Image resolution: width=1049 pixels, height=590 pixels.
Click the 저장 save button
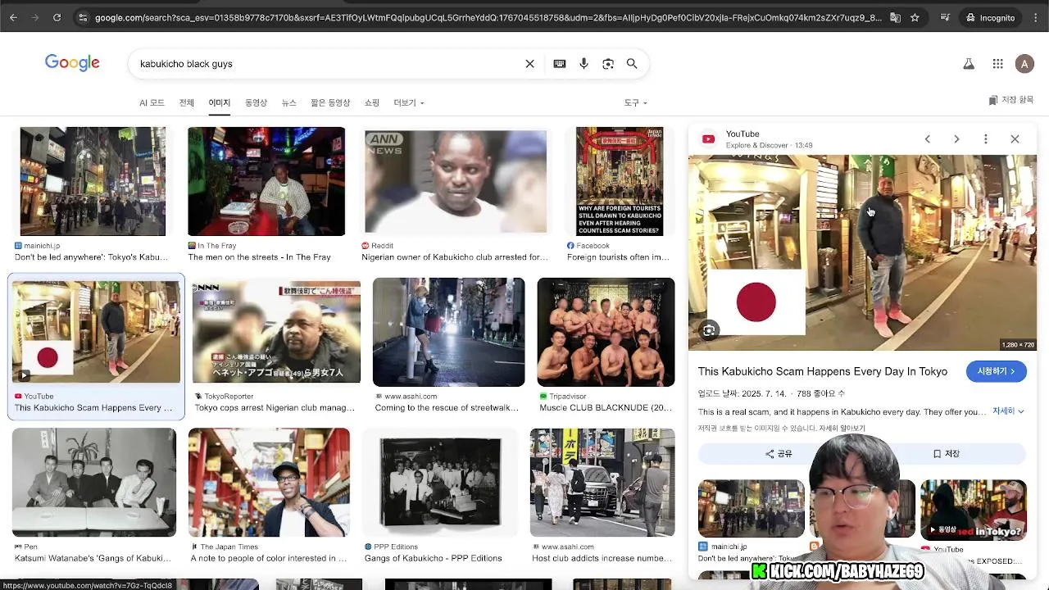click(x=946, y=454)
